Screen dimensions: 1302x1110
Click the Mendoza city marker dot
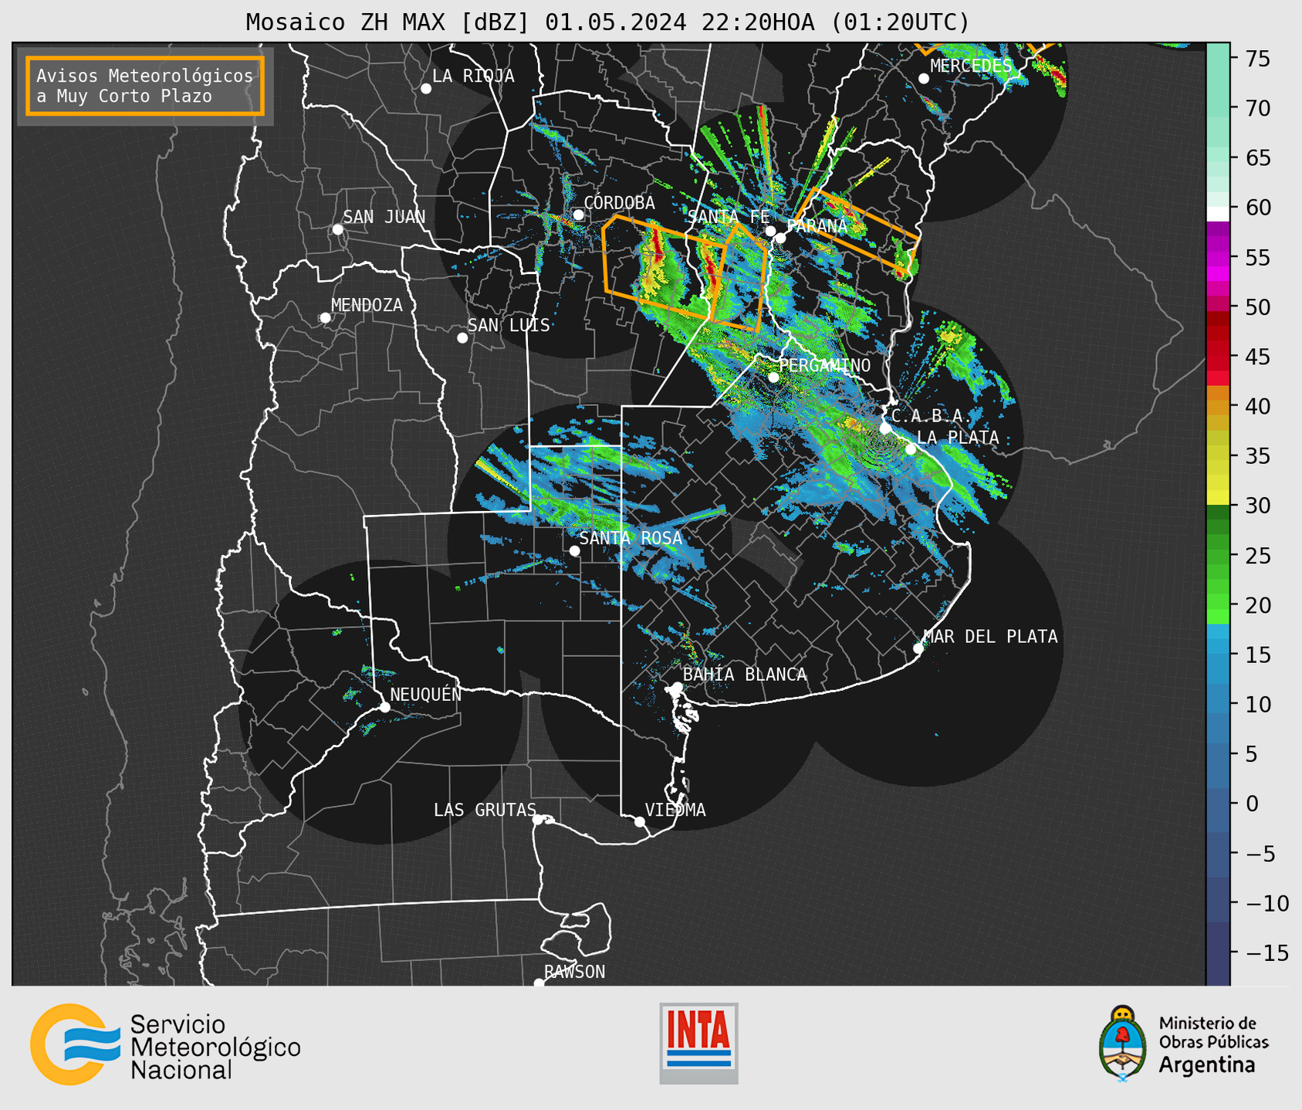[326, 318]
